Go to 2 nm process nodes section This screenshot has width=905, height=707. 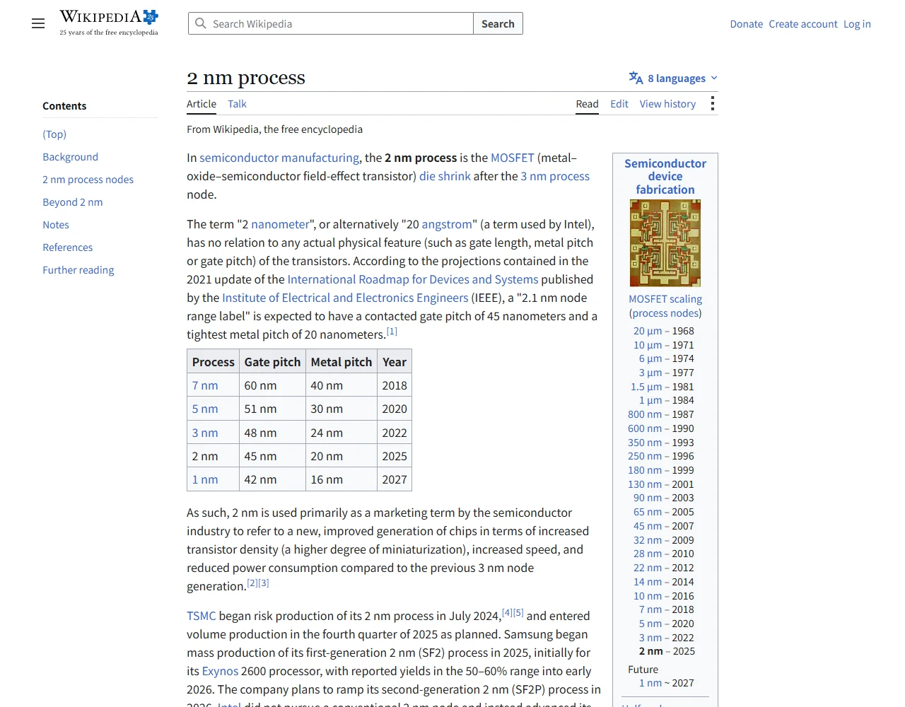click(88, 180)
